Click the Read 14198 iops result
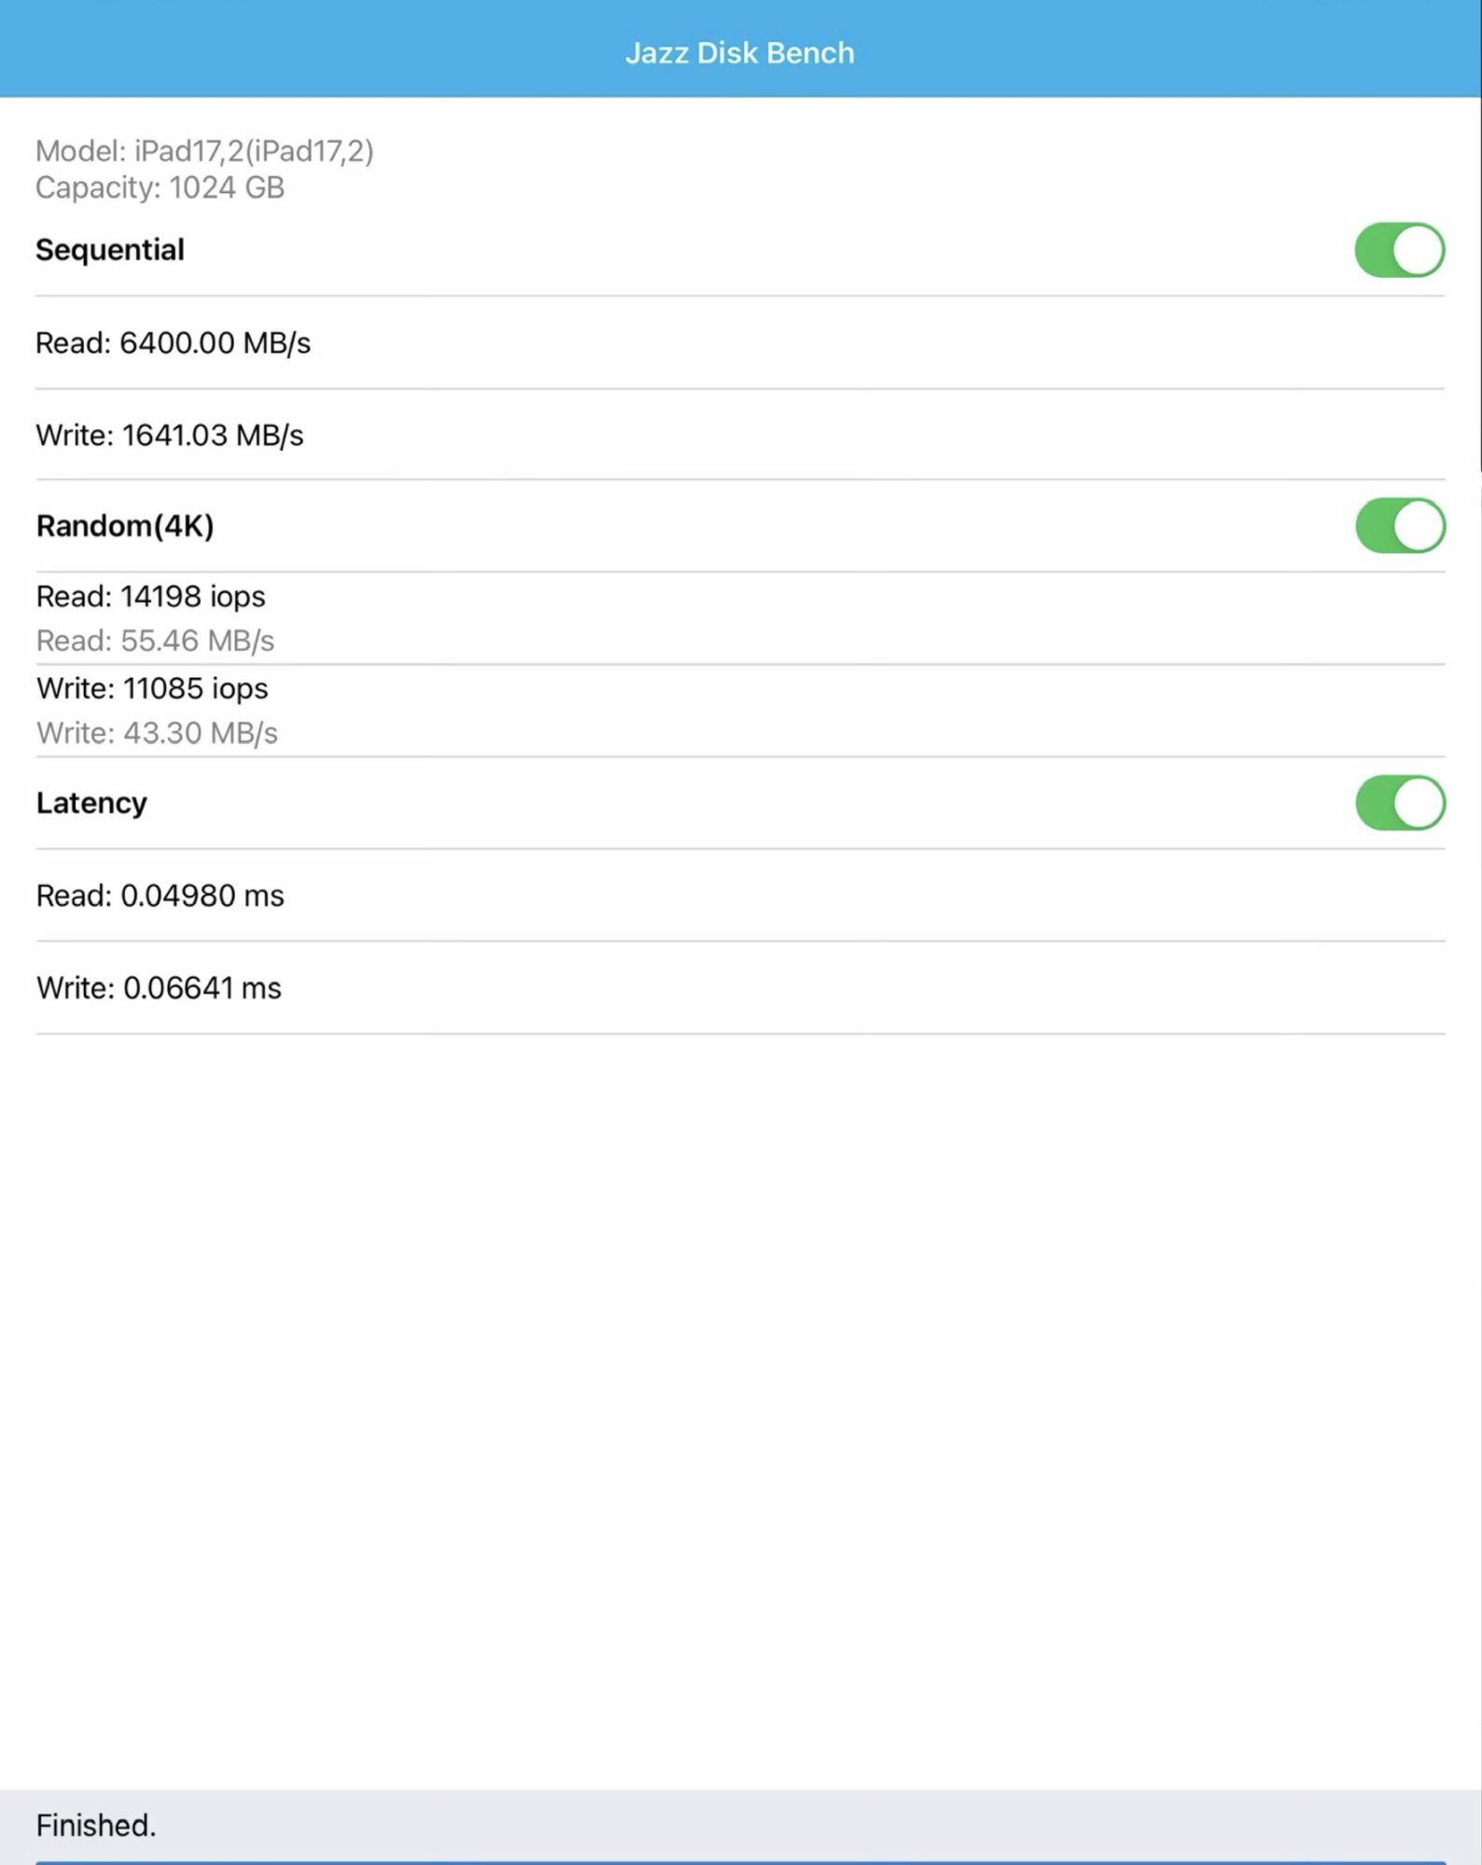Screen dimensions: 1482x1865 (151, 597)
